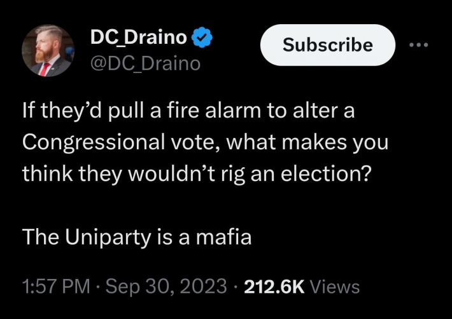Click the word "Congressional" in the tweet
Screen dimensions: 452x319
click(x=87, y=144)
